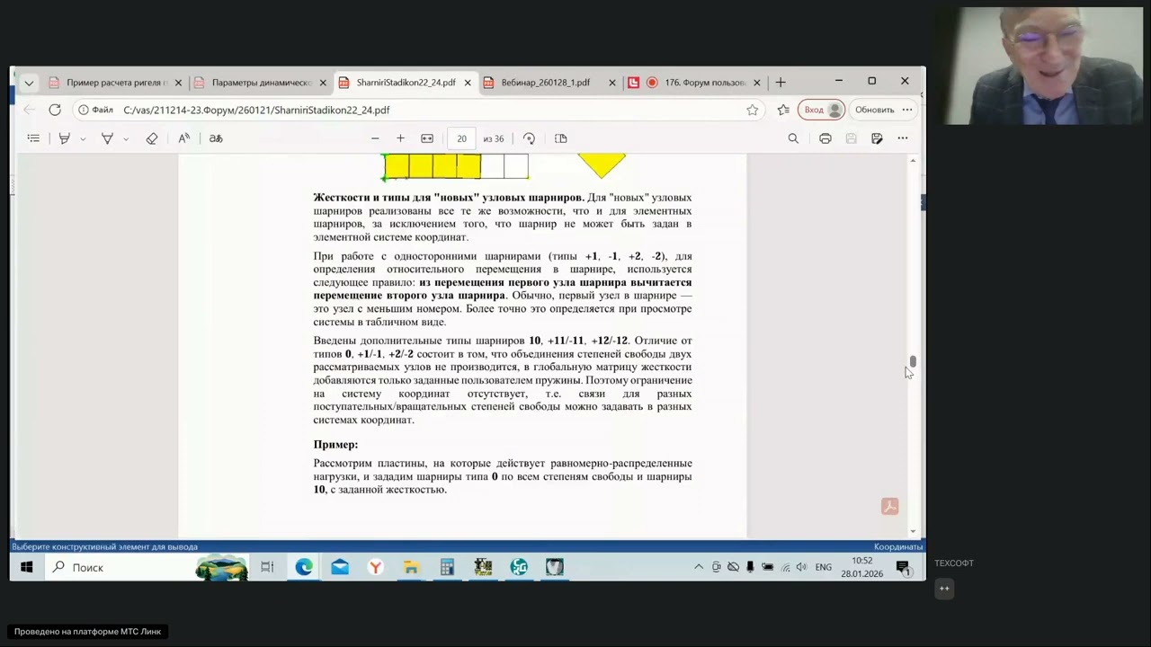Open the Mail app from taskbar

[340, 567]
